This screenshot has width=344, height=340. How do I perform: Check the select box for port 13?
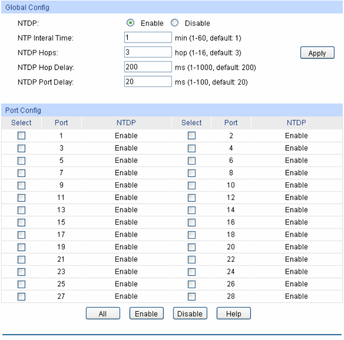(21, 210)
